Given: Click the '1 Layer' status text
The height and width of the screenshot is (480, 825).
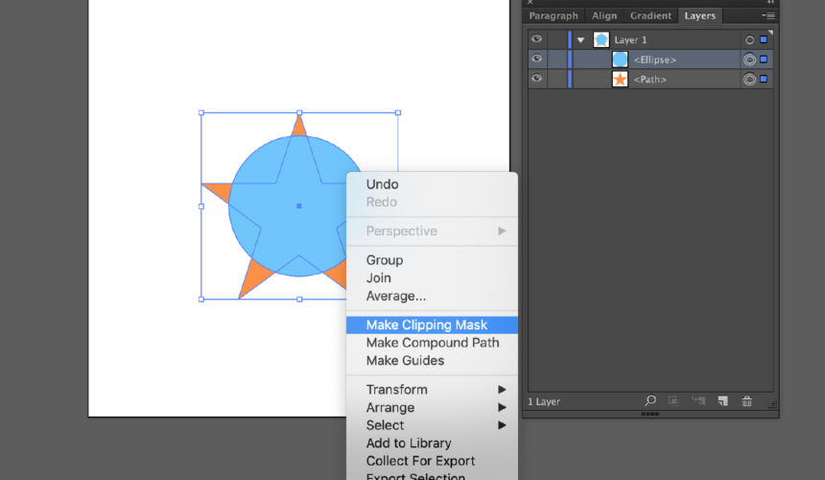Looking at the screenshot, I should click(544, 401).
